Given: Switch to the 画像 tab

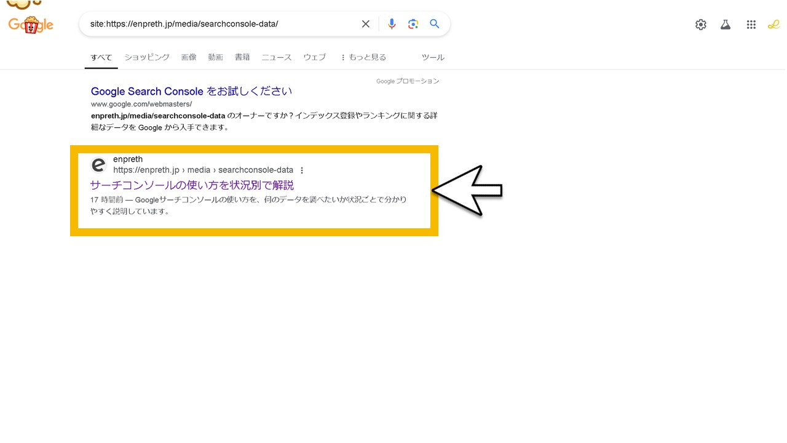Looking at the screenshot, I should click(189, 57).
